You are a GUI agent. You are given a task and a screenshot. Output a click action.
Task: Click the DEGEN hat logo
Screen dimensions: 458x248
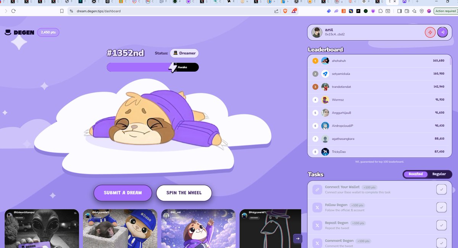point(19,32)
